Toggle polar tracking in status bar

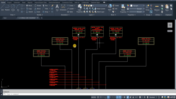pyautogui.click(x=108, y=97)
